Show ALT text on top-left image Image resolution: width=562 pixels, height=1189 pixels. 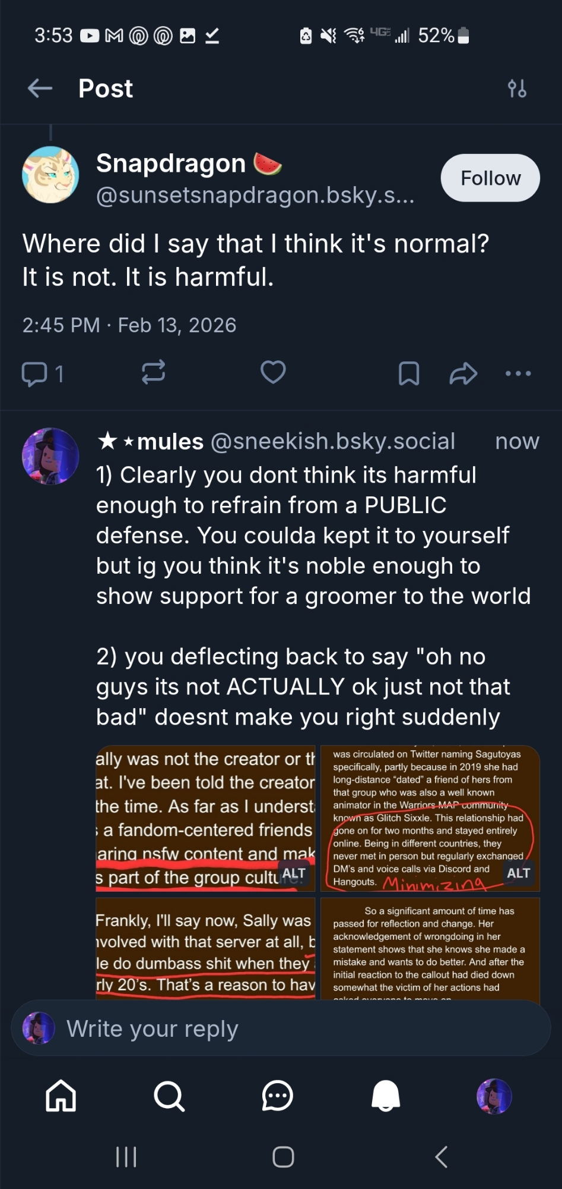(294, 873)
